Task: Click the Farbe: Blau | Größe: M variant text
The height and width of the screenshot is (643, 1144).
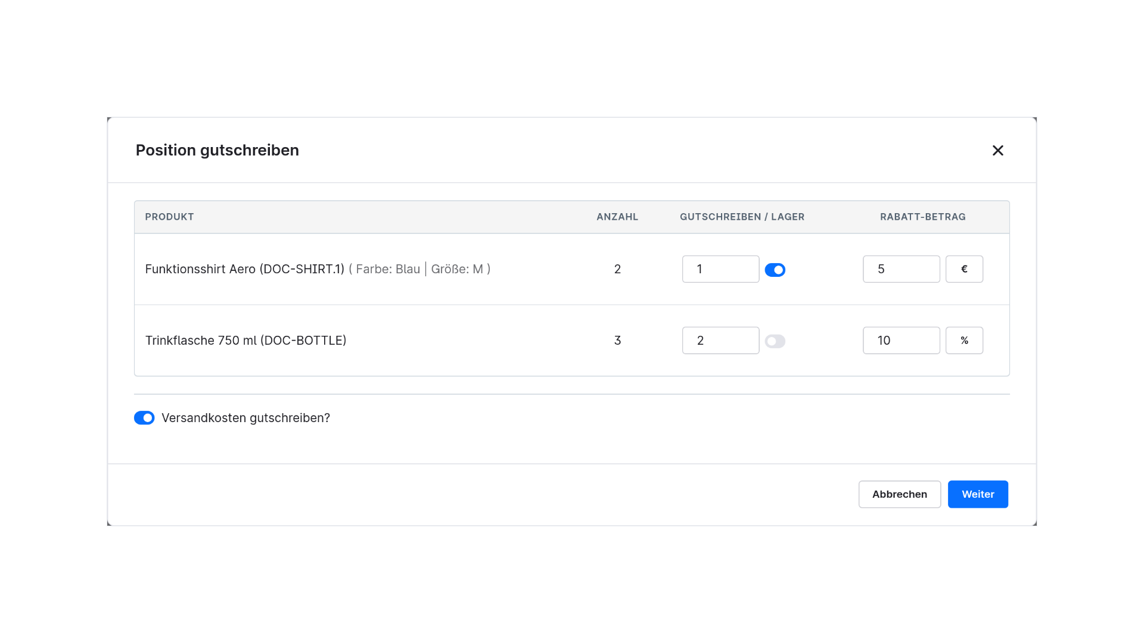Action: [x=419, y=269]
